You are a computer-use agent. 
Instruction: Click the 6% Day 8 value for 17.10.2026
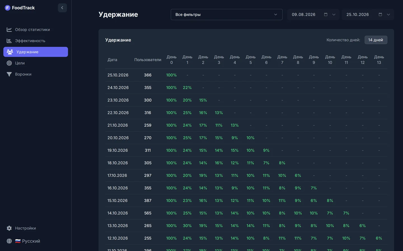point(298,175)
